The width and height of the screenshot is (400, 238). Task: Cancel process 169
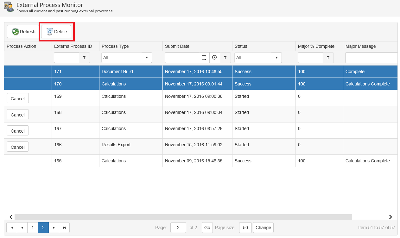[x=18, y=98]
